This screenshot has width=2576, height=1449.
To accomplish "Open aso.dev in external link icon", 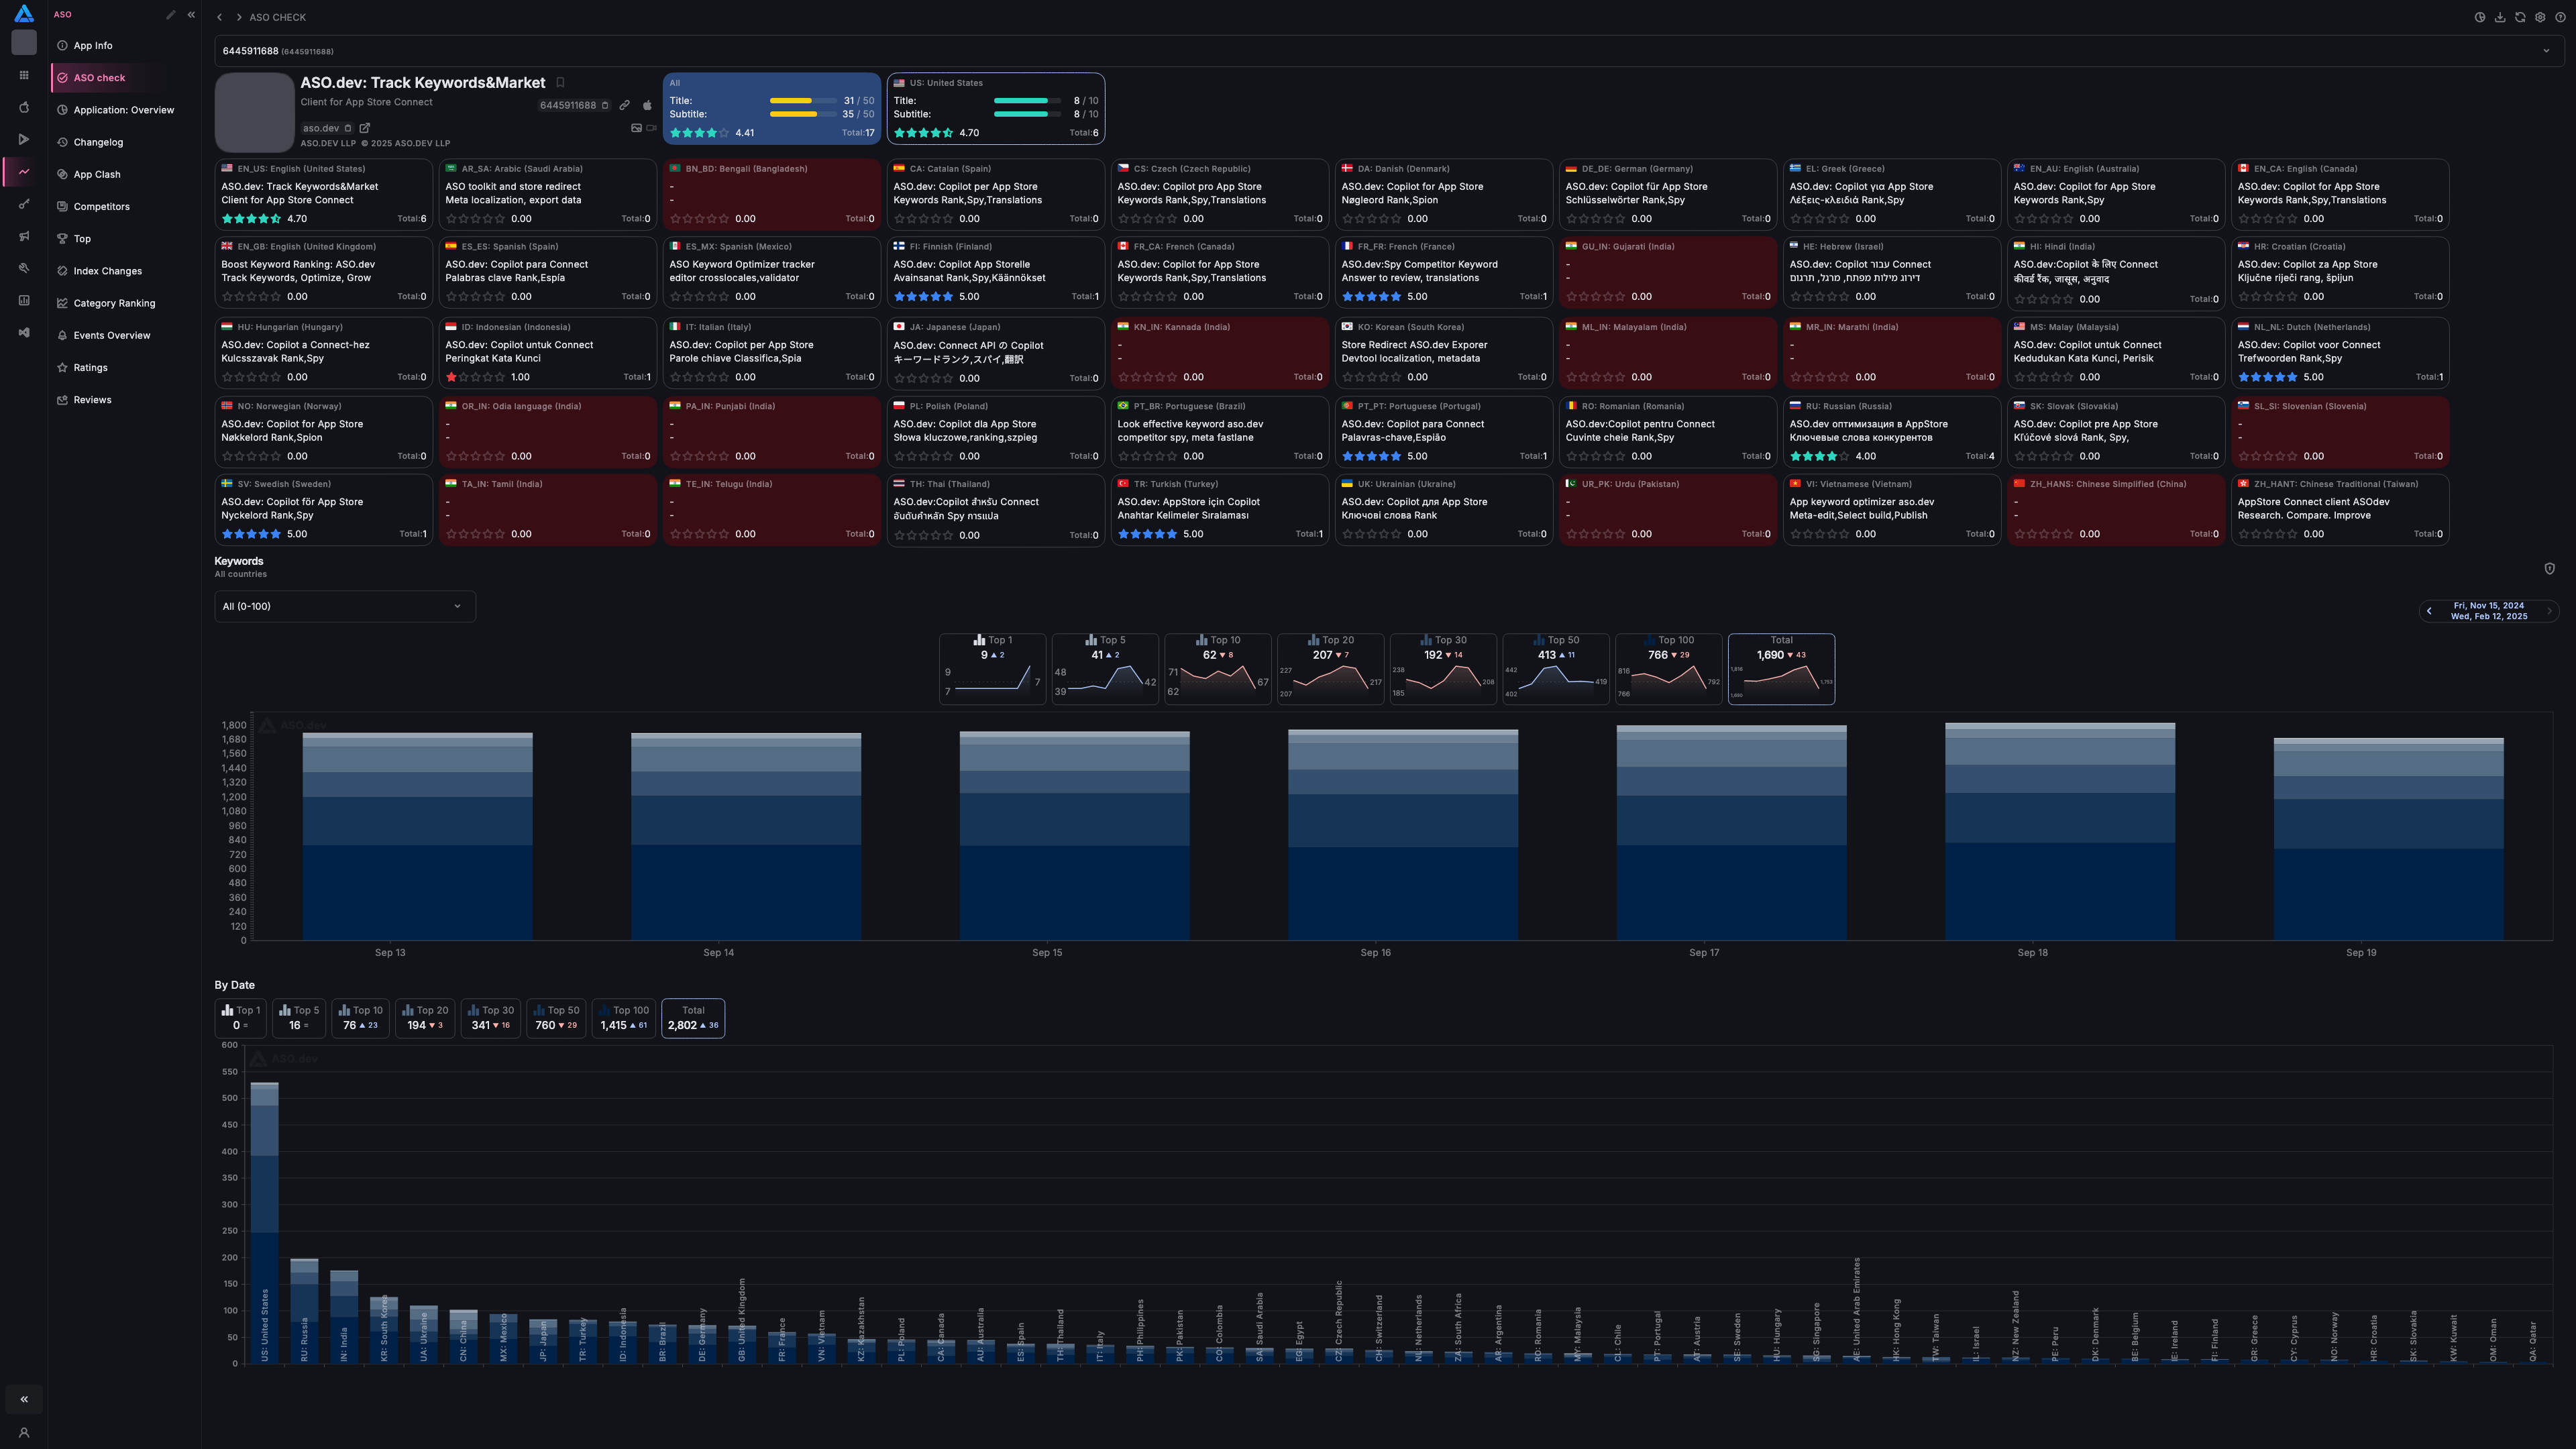I will click(365, 128).
